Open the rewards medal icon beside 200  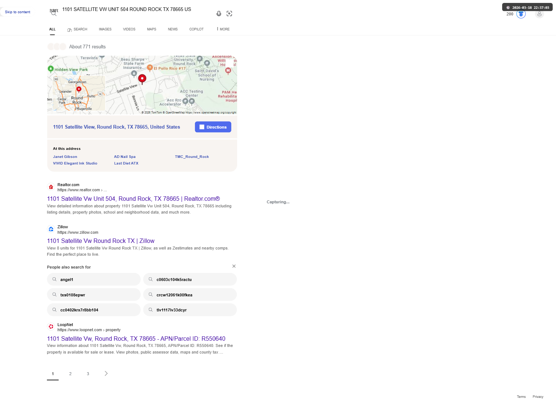pyautogui.click(x=521, y=14)
